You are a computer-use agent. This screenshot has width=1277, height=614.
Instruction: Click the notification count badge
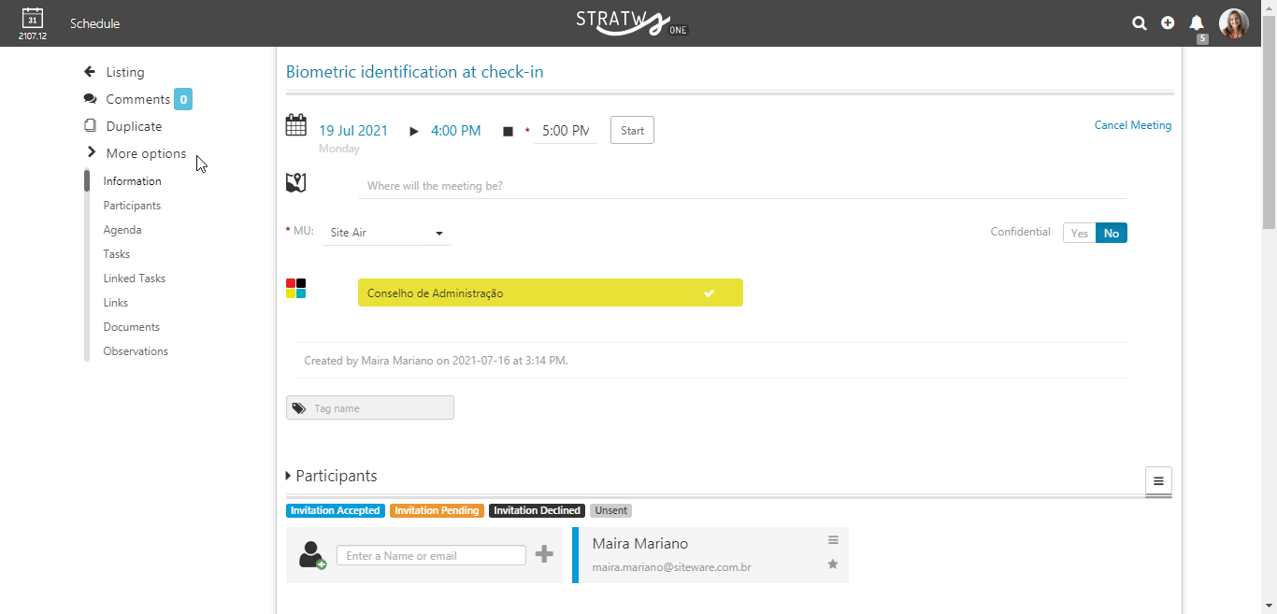(1202, 39)
